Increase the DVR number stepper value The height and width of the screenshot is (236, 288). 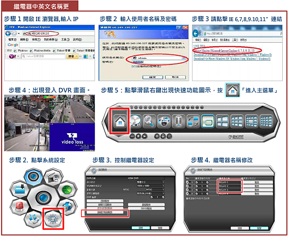point(163,197)
